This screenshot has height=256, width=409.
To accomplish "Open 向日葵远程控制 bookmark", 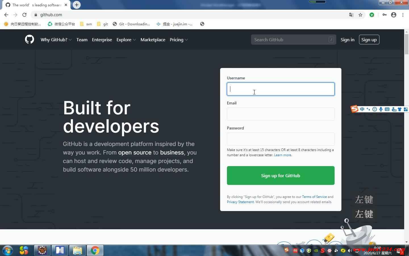I will tap(22, 24).
